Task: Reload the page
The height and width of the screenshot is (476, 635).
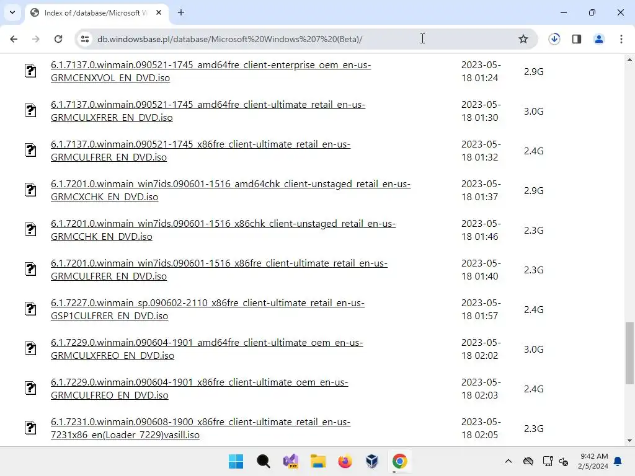Action: click(x=58, y=39)
